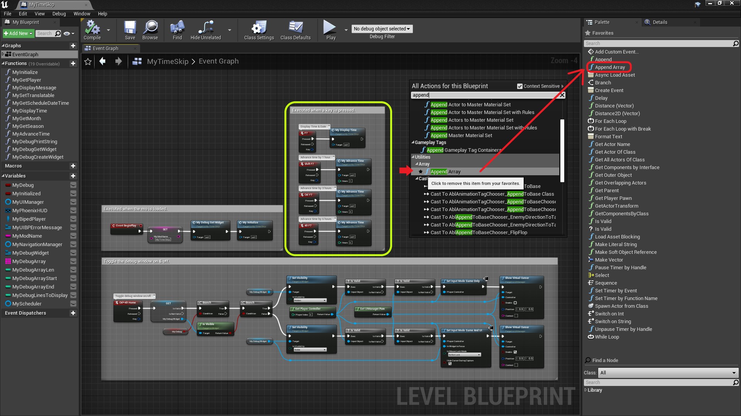Image resolution: width=741 pixels, height=416 pixels.
Task: Open the File menu
Action: click(7, 13)
